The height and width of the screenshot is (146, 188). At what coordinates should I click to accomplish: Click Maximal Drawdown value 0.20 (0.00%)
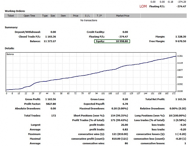pyautogui.click(x=120, y=108)
